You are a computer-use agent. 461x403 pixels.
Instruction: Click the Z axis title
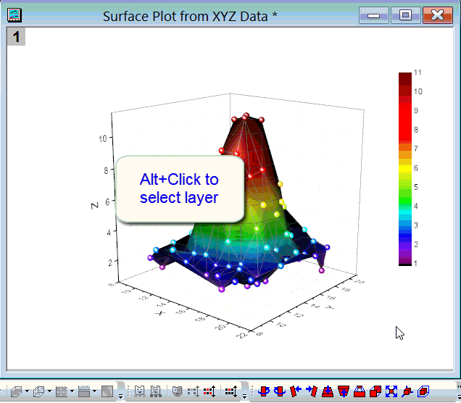(95, 205)
